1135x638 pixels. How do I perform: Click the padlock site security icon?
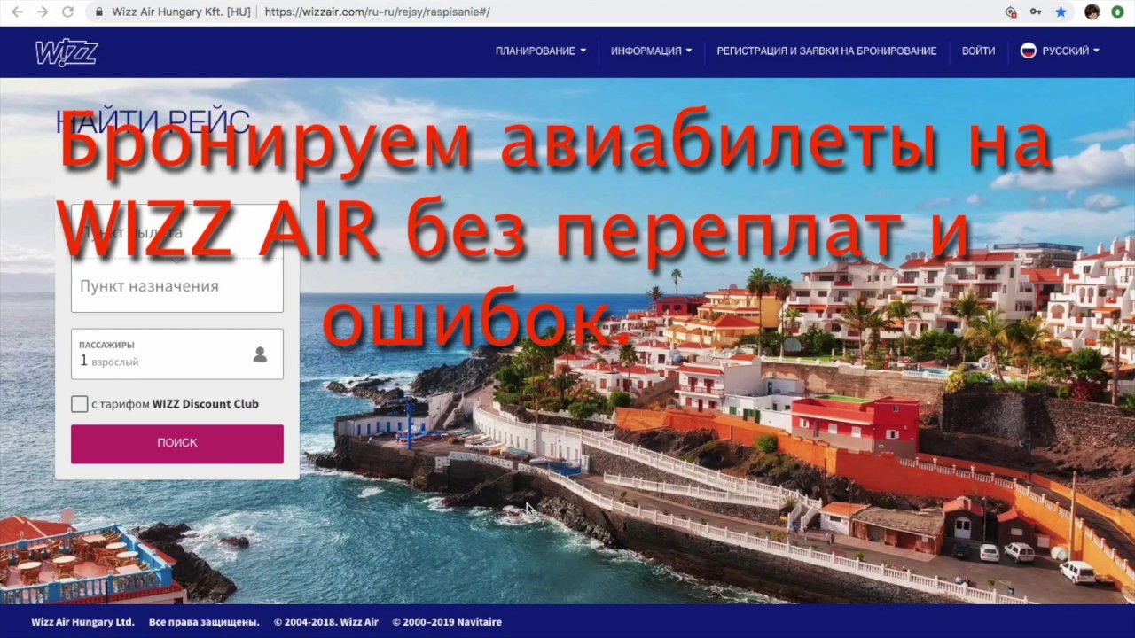click(98, 12)
